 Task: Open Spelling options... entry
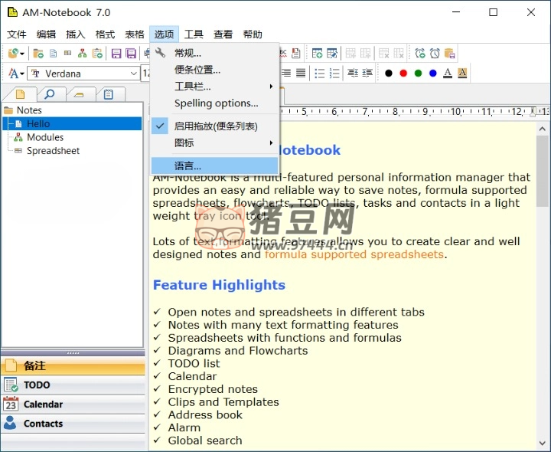[215, 103]
